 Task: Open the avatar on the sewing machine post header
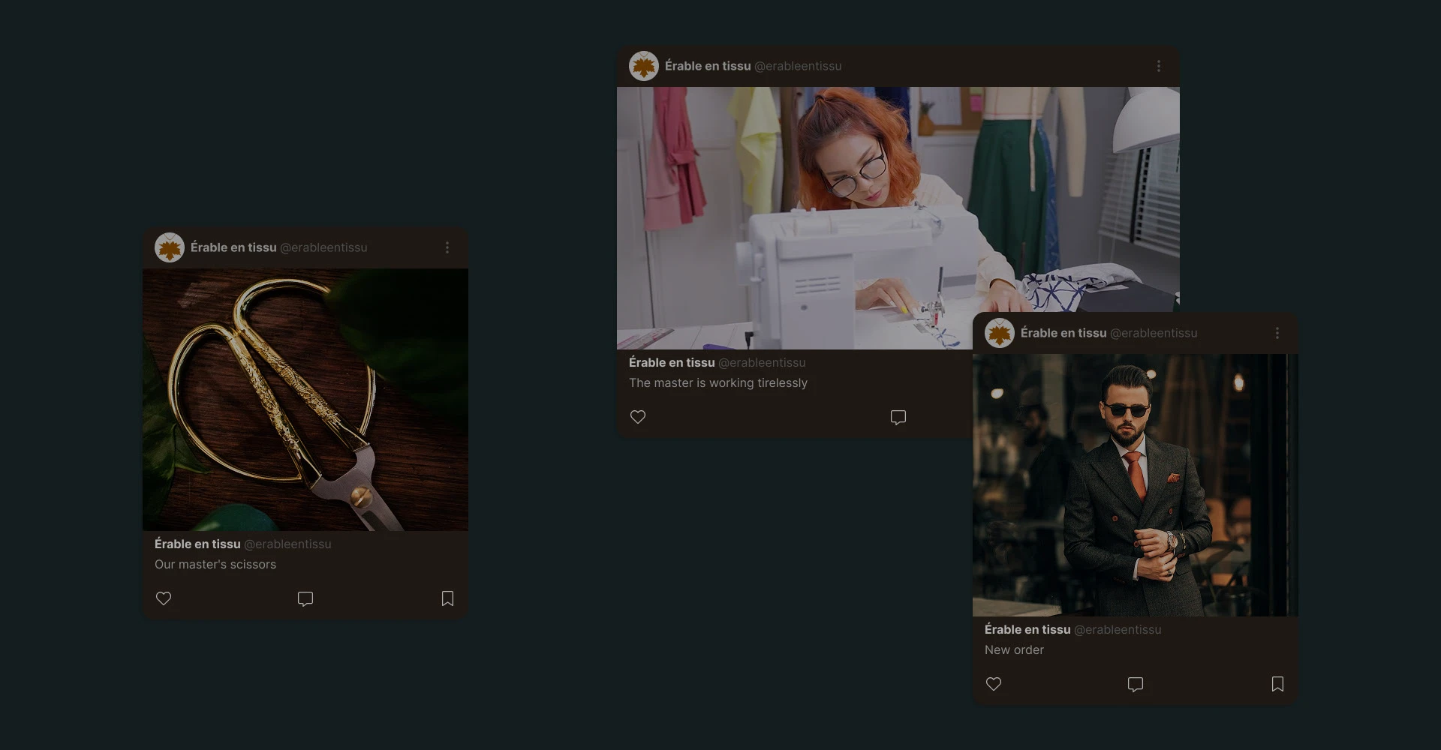click(x=644, y=66)
